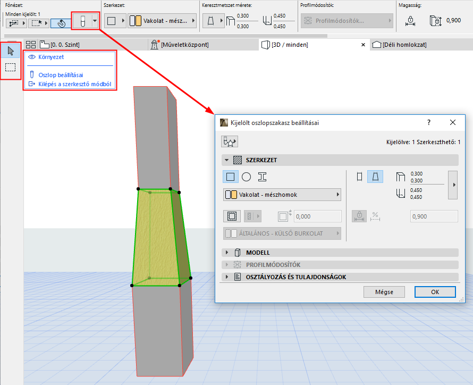Image resolution: width=473 pixels, height=385 pixels.
Task: Expand the MODELL panel
Action: coord(226,252)
